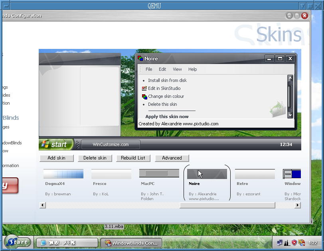The image size is (324, 251).
Task: Open the Help menu in Noire preview
Action: click(193, 69)
